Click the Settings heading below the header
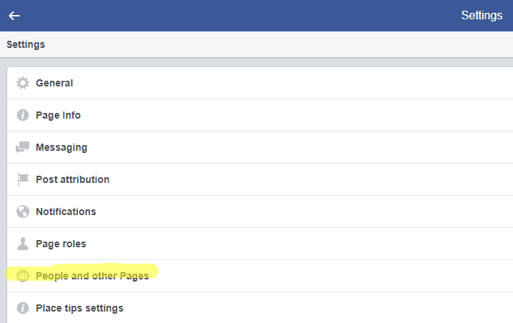The image size is (513, 323). pyautogui.click(x=26, y=44)
